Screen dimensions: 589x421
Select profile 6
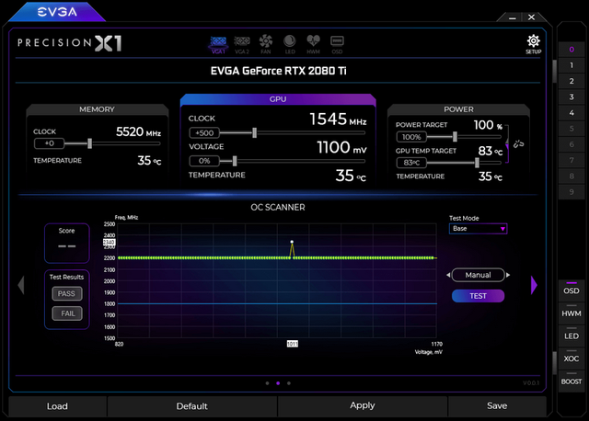(572, 144)
